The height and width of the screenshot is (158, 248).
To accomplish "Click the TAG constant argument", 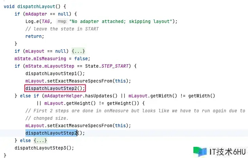I will pyautogui.click(x=46, y=21).
